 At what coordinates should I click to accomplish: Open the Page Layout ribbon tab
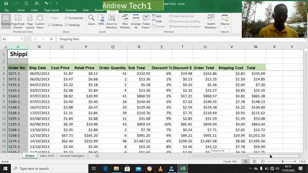(51, 10)
